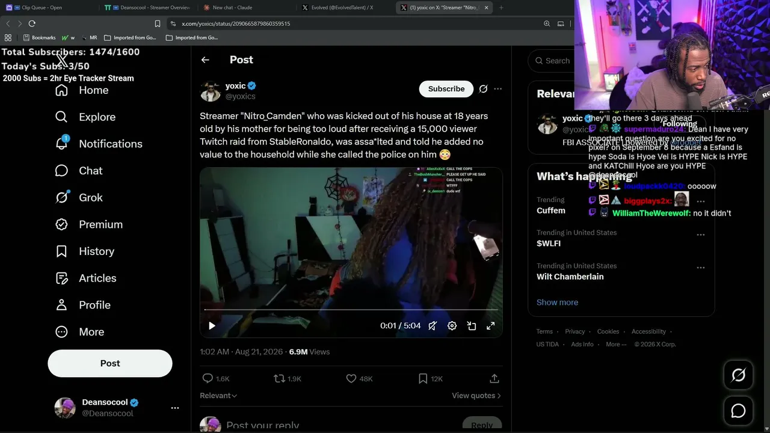The height and width of the screenshot is (433, 770).
Task: Expand the video to fullscreen
Action: click(x=491, y=325)
